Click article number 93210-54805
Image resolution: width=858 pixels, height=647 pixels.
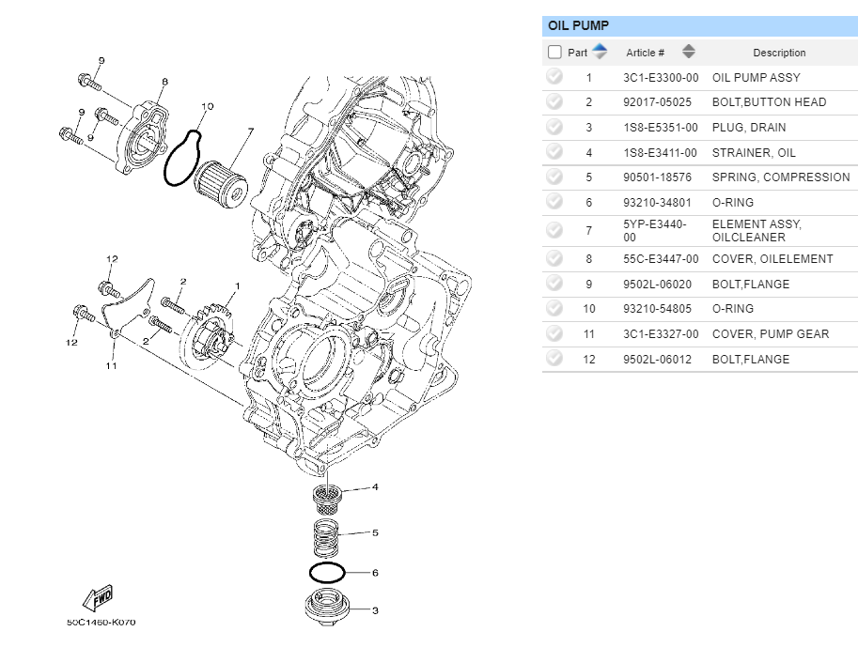click(x=657, y=308)
